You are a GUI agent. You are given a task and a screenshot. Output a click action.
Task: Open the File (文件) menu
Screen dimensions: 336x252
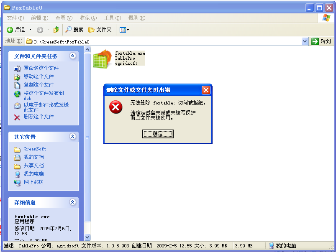(15, 18)
